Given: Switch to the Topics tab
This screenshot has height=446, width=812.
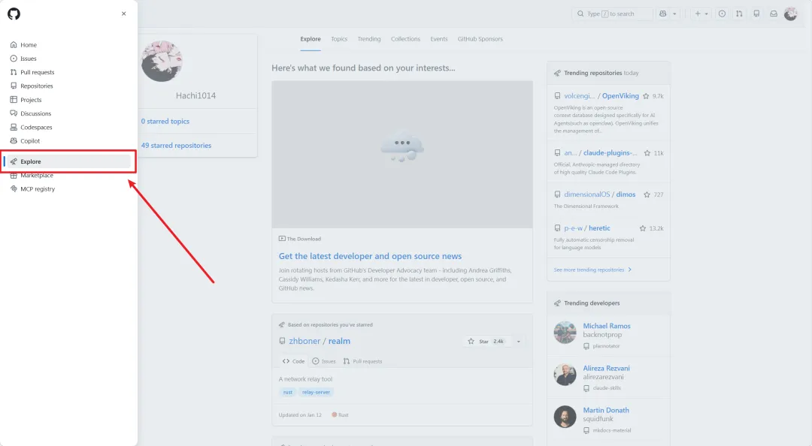Looking at the screenshot, I should pyautogui.click(x=339, y=39).
